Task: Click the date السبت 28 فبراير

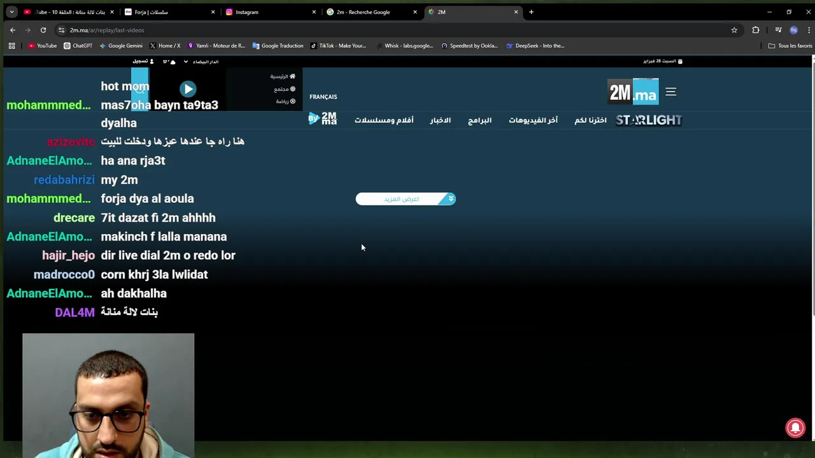Action: [x=662, y=61]
